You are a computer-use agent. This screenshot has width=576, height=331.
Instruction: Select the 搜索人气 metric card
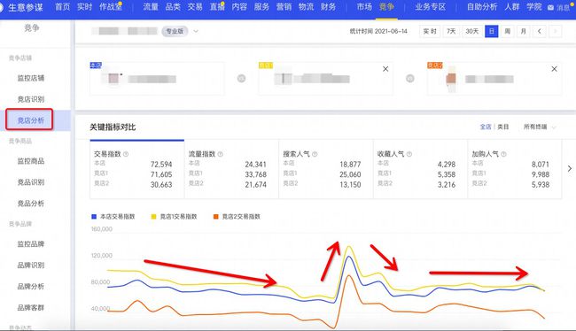point(326,169)
